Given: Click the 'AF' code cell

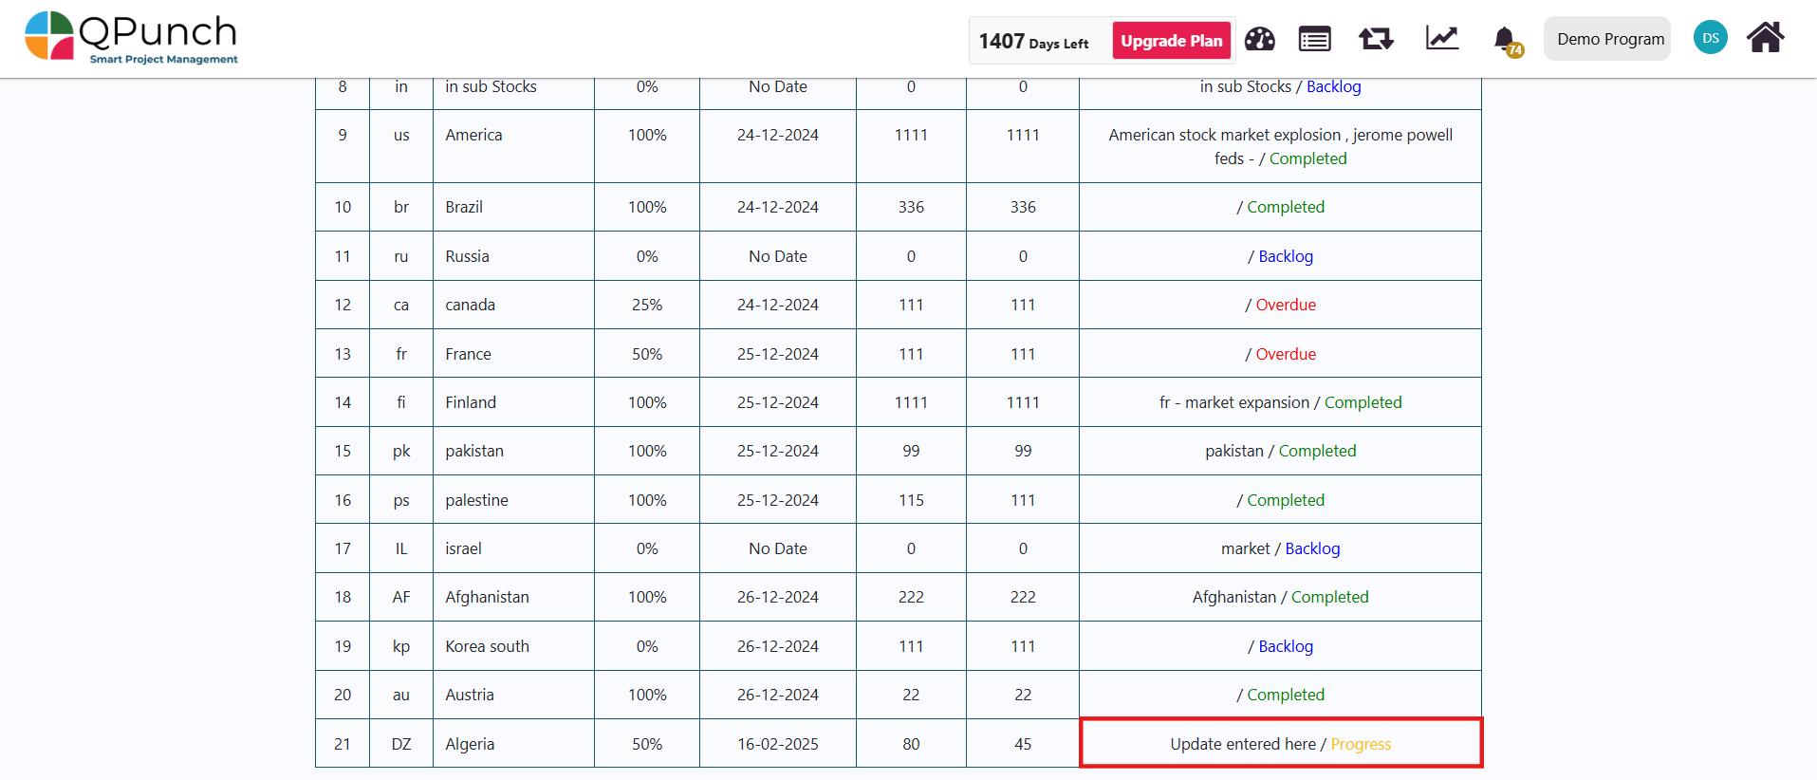Looking at the screenshot, I should (x=401, y=597).
